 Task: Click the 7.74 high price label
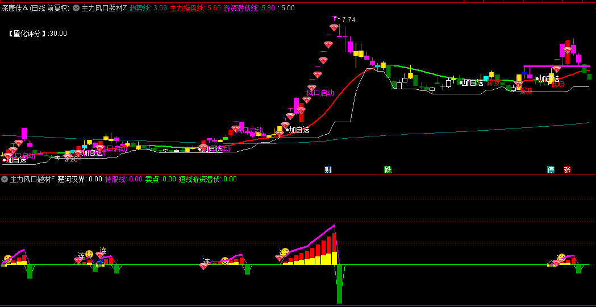click(x=348, y=20)
